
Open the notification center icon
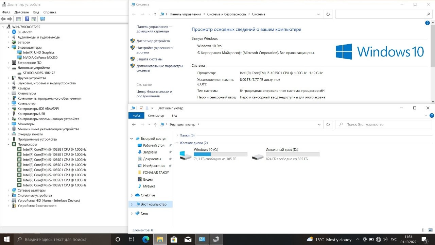tap(424, 239)
